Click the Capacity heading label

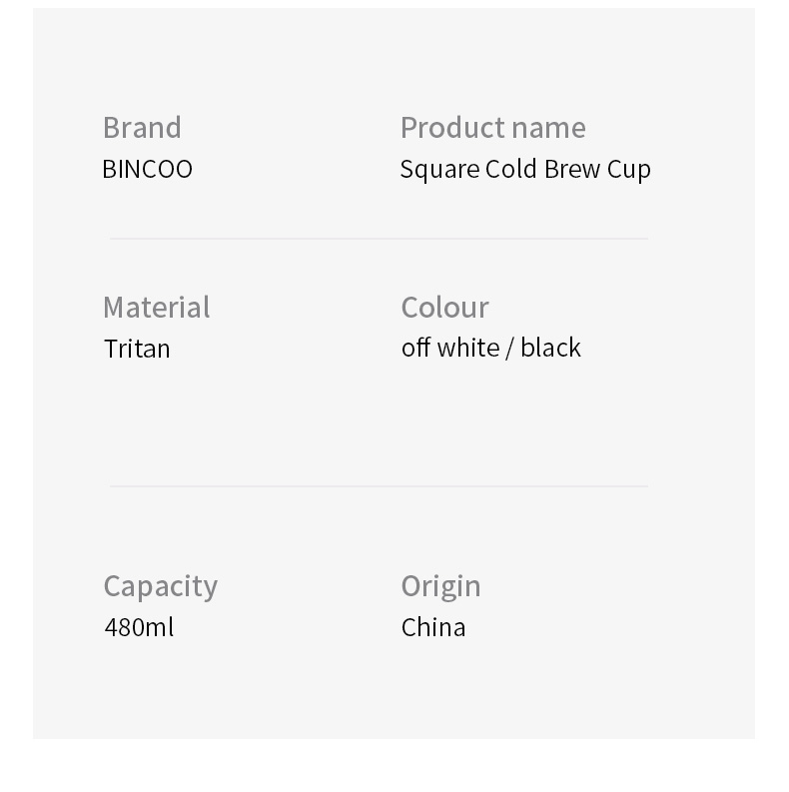point(160,586)
